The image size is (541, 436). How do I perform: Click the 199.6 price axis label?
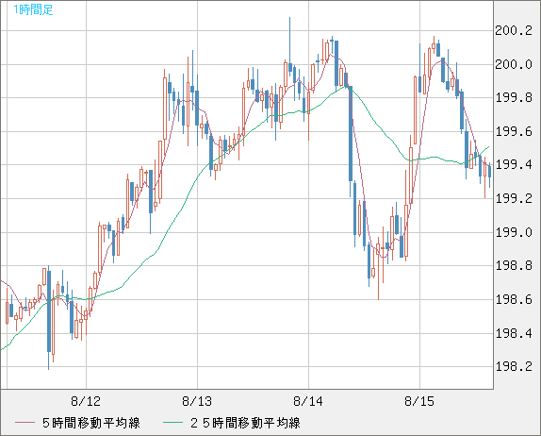click(x=514, y=131)
